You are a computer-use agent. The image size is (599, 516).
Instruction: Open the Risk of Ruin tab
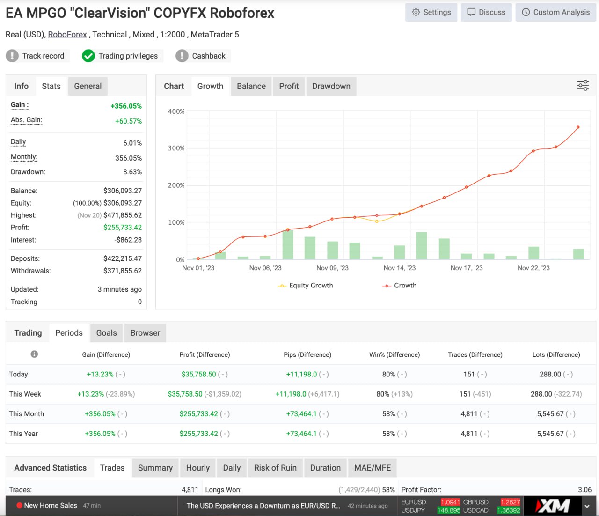coord(275,468)
